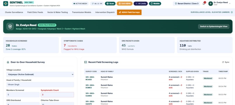
Task: Select Transmission Models tab
Action: (82, 12)
